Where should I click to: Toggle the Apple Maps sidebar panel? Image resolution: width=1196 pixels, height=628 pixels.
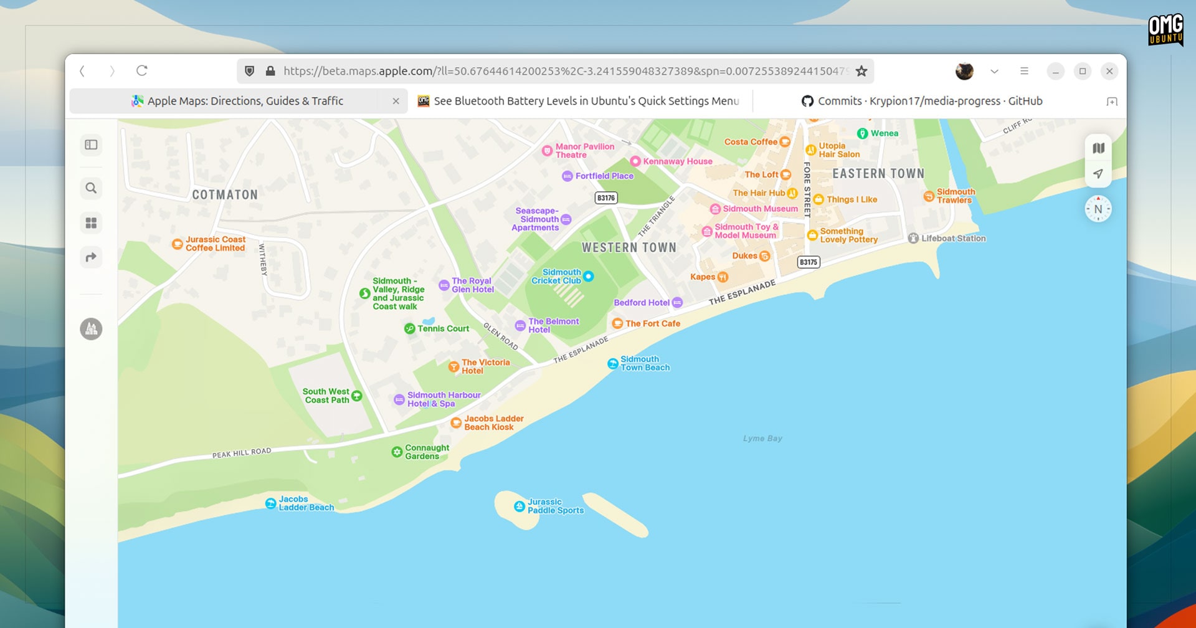(91, 145)
